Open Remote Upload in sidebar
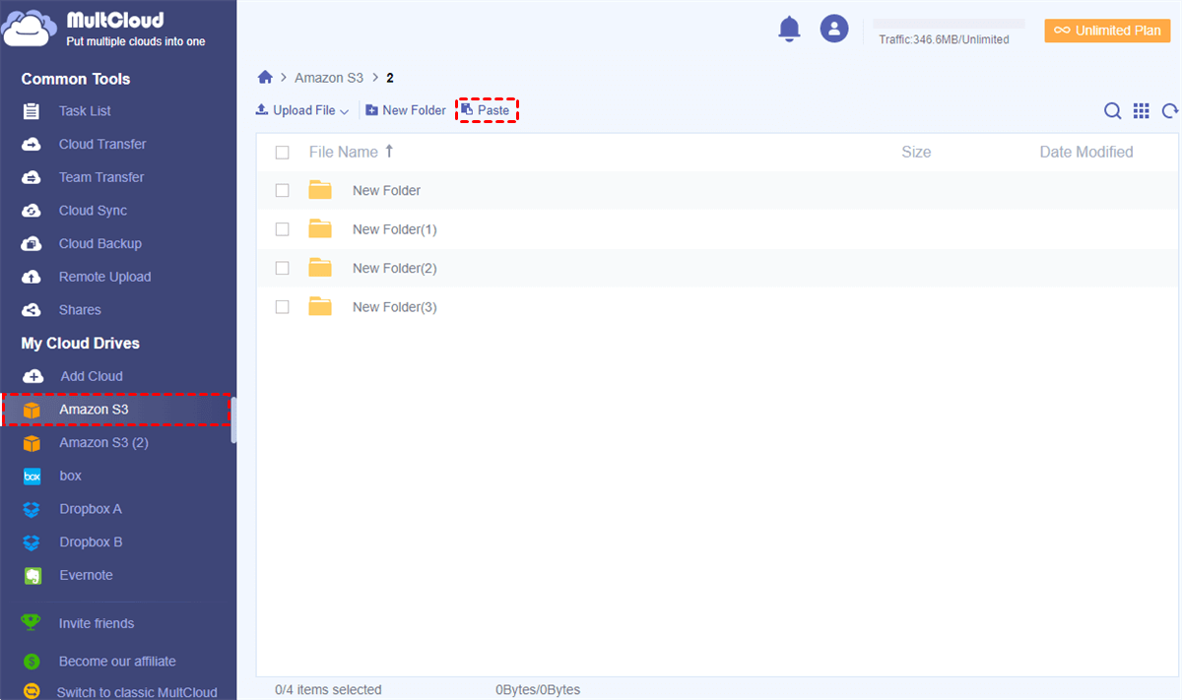This screenshot has width=1182, height=700. click(105, 277)
